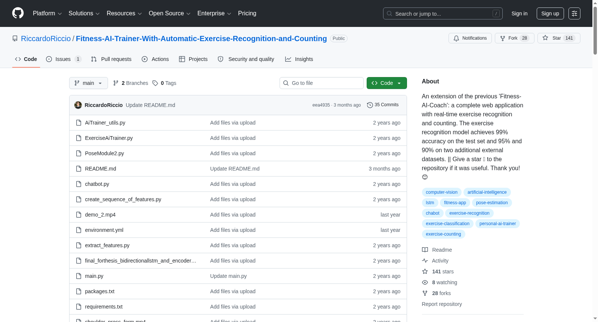
Task: Click the Sign up button
Action: click(x=550, y=13)
